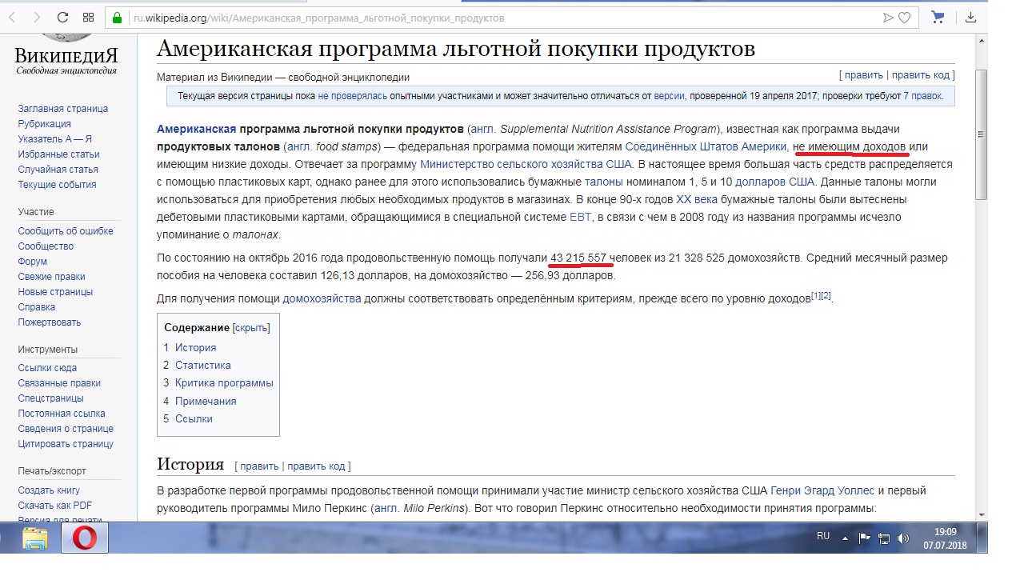Open the volume speaker tray icon
The image size is (1024, 576).
903,538
